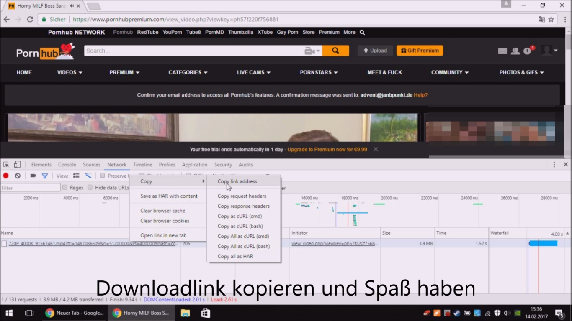Open the Microsoft Store taskbar icon

(x=205, y=313)
